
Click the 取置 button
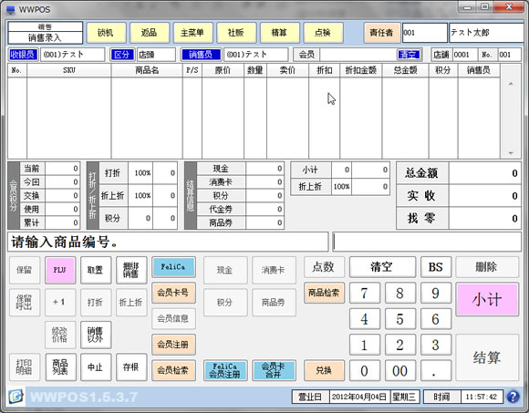coord(96,270)
